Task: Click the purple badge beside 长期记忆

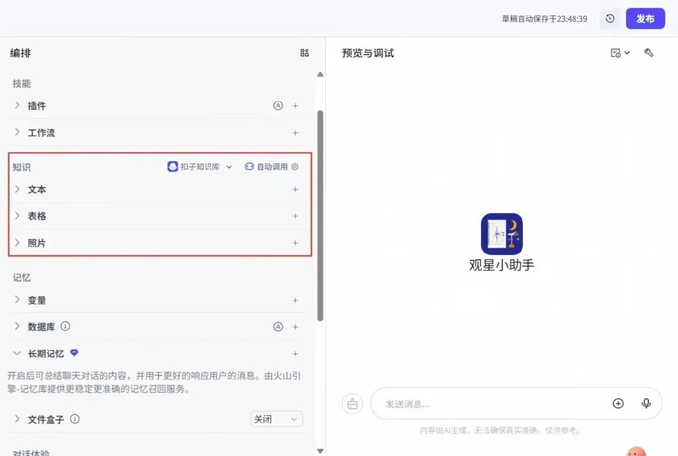Action: [74, 352]
